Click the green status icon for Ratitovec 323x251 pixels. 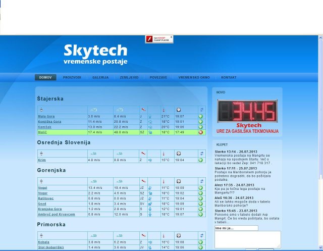click(x=201, y=198)
